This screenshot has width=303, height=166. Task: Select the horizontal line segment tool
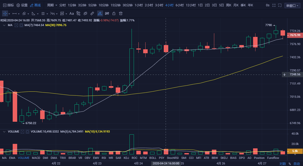(x=15, y=13)
